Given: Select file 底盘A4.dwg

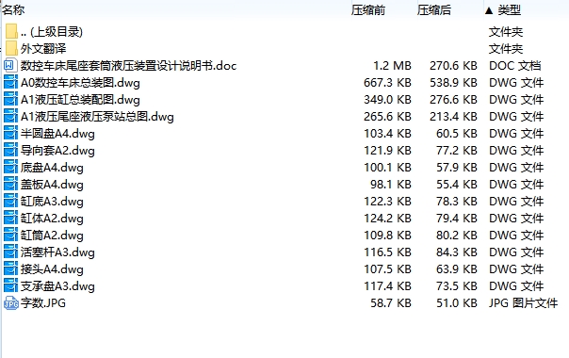Looking at the screenshot, I should pos(52,168).
